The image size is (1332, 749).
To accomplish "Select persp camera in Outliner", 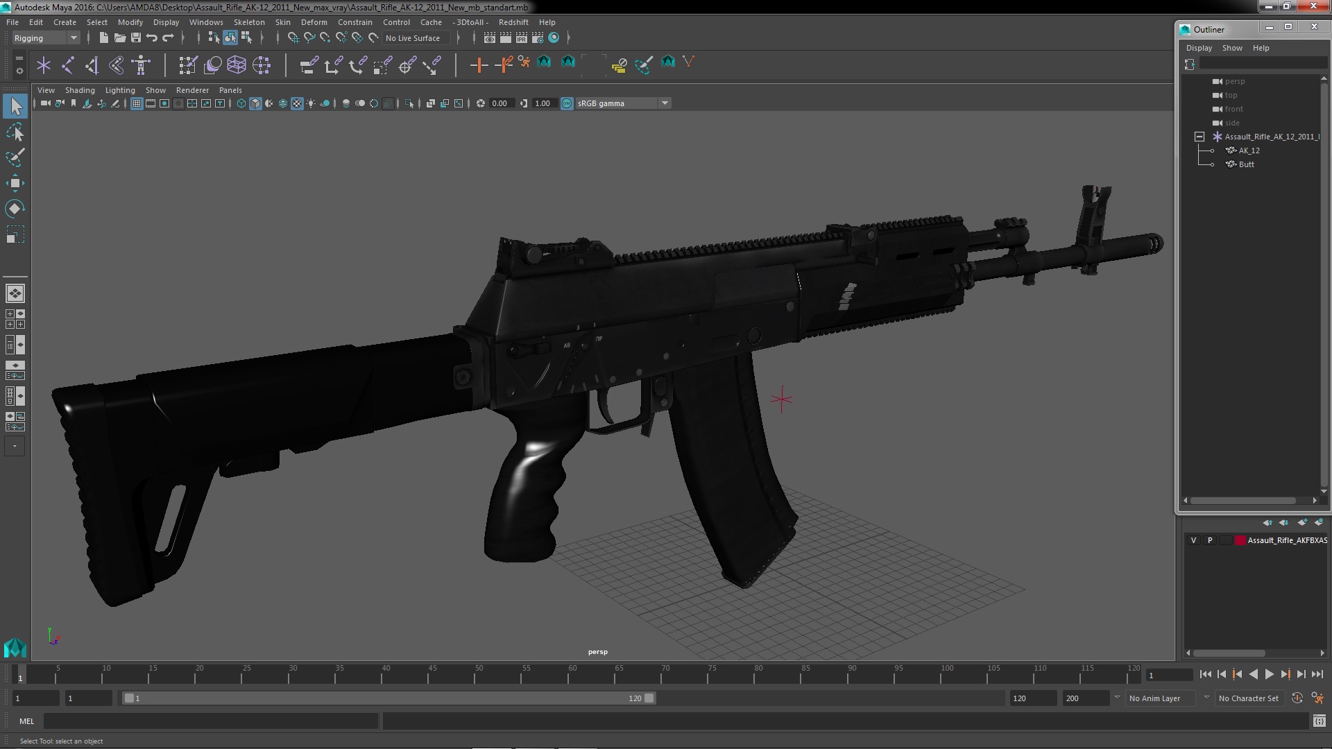I will (1234, 81).
